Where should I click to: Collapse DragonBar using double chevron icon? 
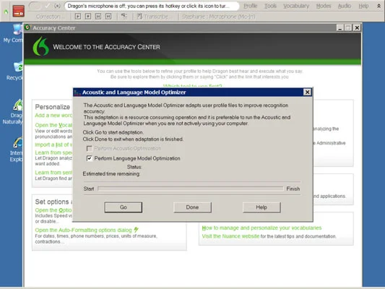379,6
